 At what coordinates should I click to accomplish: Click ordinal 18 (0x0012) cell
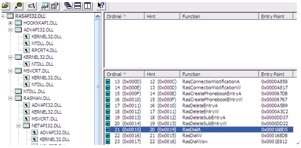[128, 112]
